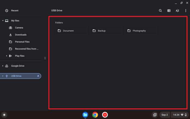The height and width of the screenshot is (119, 190).
Task: Click the USB Drive breadcrumb title
Action: (57, 11)
